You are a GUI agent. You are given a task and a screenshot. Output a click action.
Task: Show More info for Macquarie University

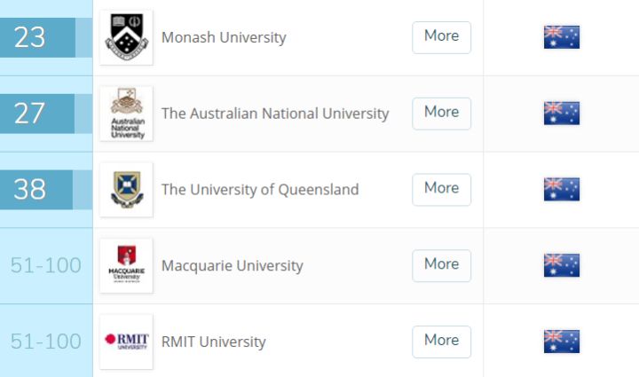441,265
